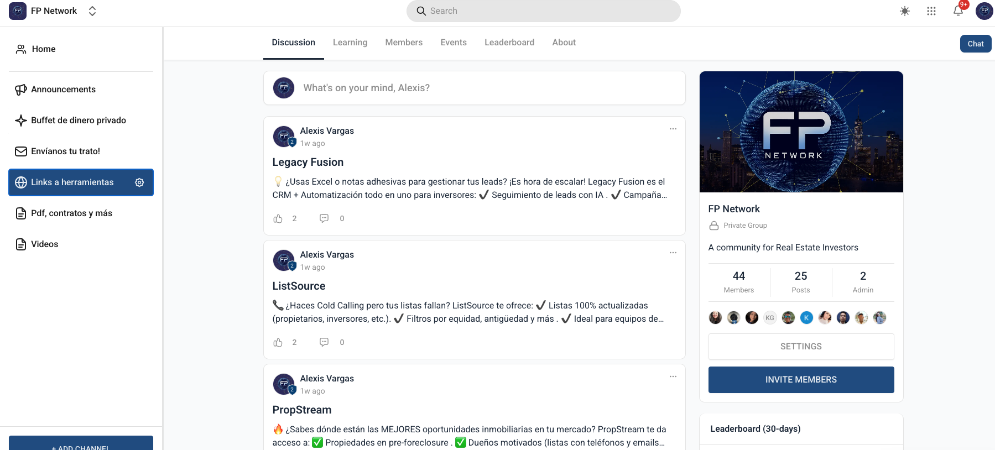Open comments on Legacy Fusion post
Viewport: 995px width, 450px height.
(x=324, y=218)
